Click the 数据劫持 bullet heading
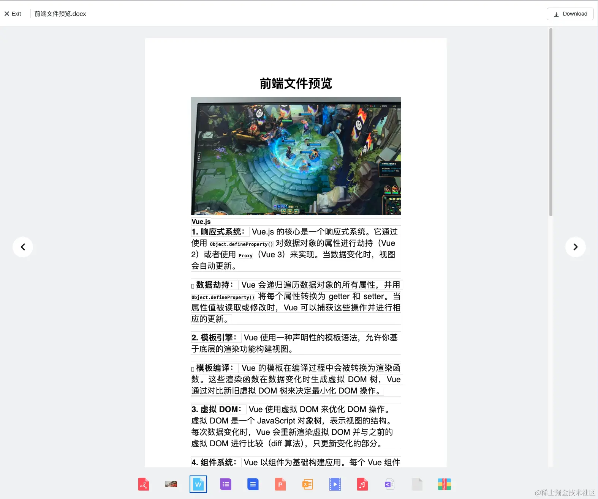598x499 pixels. coord(215,285)
